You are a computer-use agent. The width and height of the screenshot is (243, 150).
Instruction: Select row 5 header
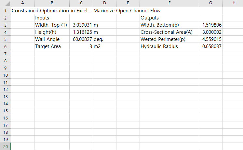tap(6, 39)
